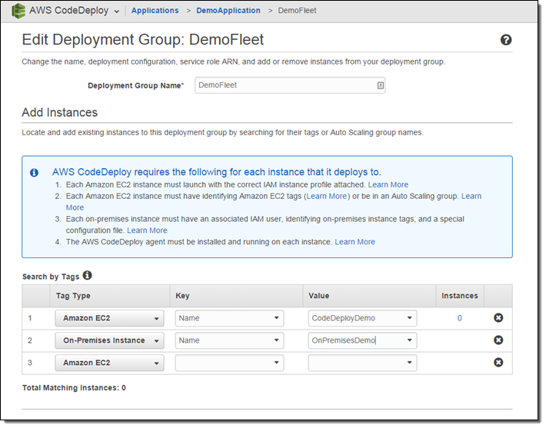Open Tag Type dropdown in row 1
The height and width of the screenshot is (428, 546).
(109, 318)
